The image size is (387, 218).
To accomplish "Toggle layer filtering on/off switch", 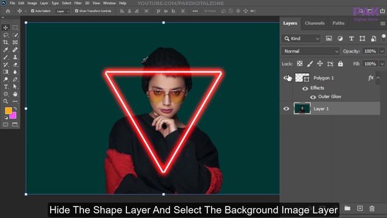I will [x=384, y=38].
